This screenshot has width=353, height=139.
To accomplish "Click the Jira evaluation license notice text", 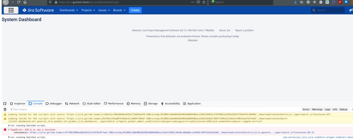I will [x=193, y=36].
